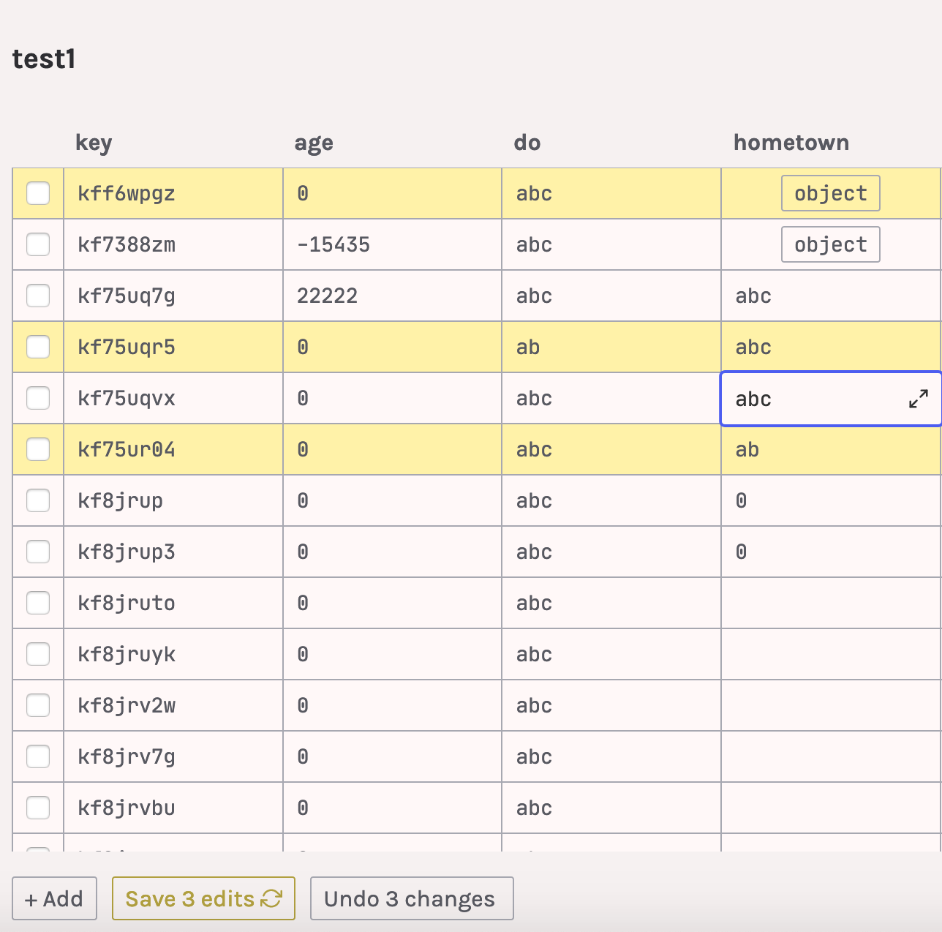Image resolution: width=942 pixels, height=932 pixels.
Task: Select row kf75uq7g via its checkbox
Action: [x=38, y=296]
